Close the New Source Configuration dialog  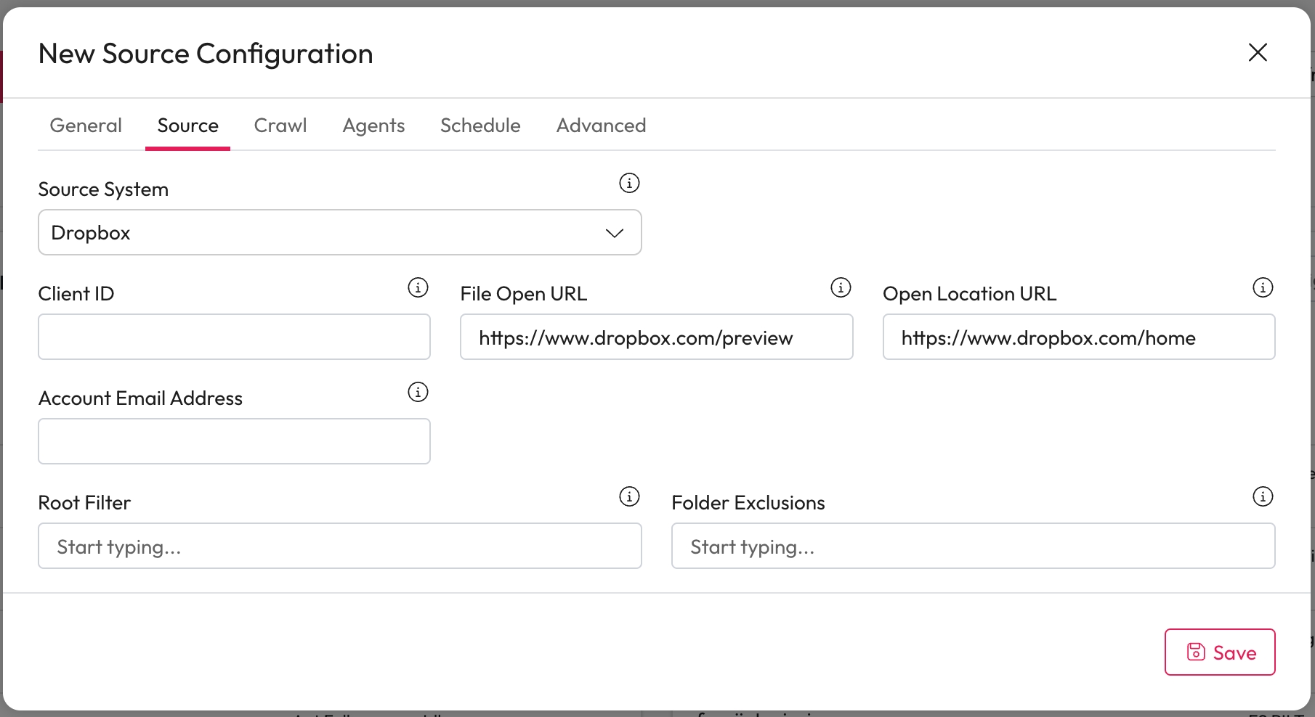pos(1258,52)
